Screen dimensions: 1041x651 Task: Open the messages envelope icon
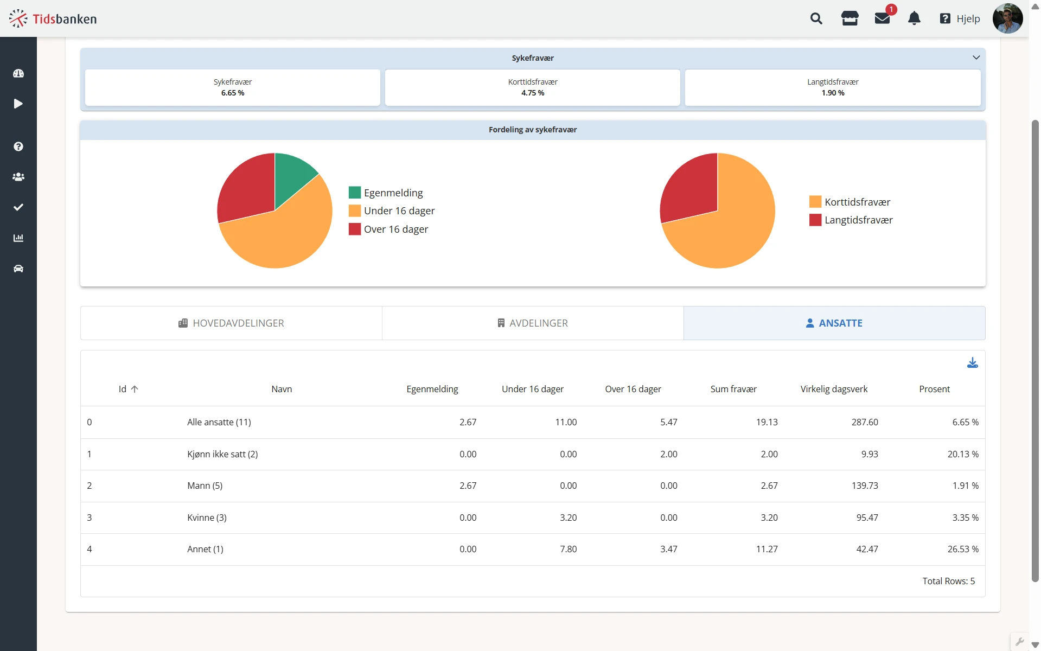pyautogui.click(x=882, y=18)
